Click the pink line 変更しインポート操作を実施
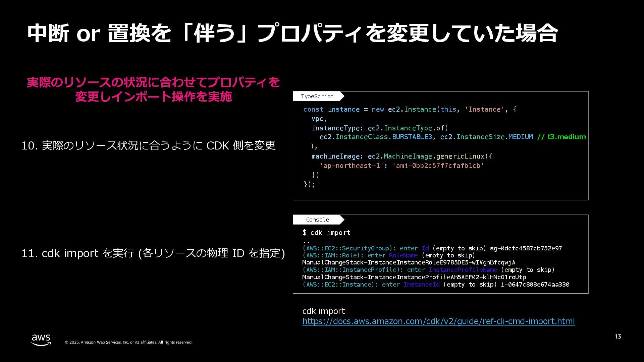Image resolution: width=644 pixels, height=362 pixels. pyautogui.click(x=154, y=97)
